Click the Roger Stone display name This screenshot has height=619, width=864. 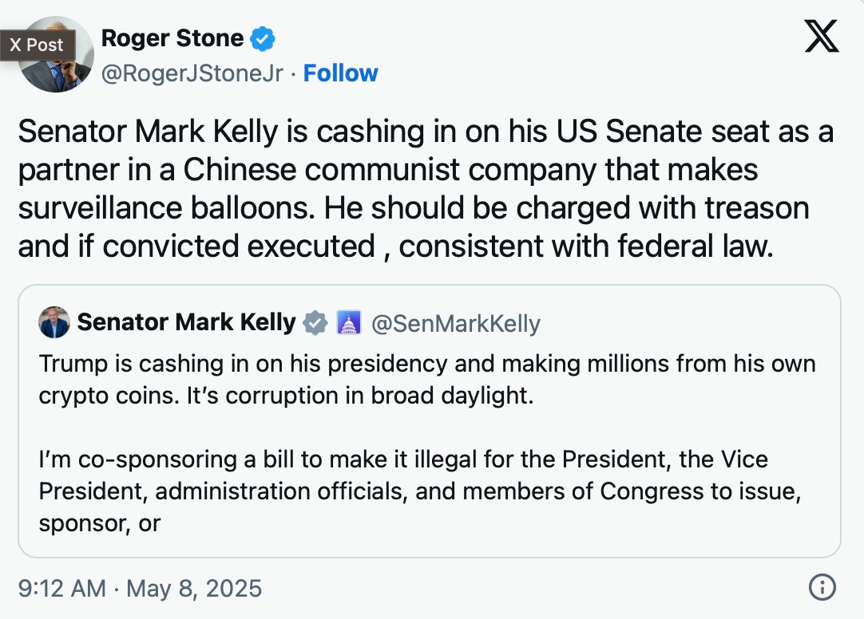(172, 38)
